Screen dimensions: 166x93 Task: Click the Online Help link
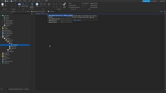coord(154,1)
